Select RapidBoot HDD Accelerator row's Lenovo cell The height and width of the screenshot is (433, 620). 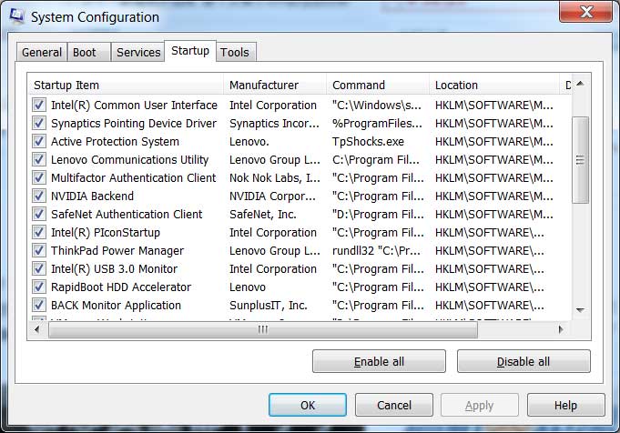248,287
